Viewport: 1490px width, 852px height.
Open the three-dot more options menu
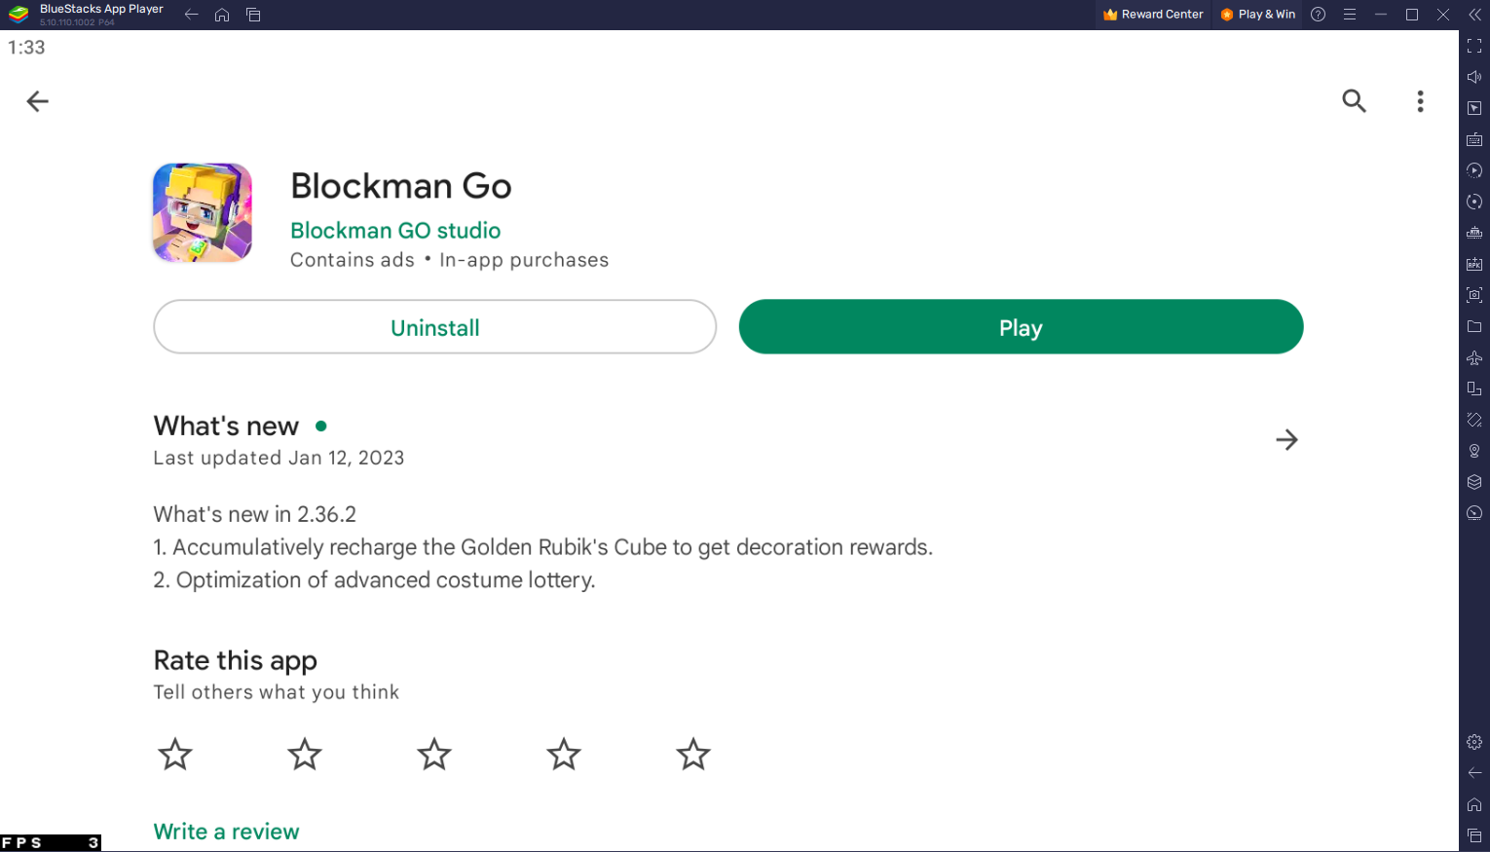point(1420,101)
